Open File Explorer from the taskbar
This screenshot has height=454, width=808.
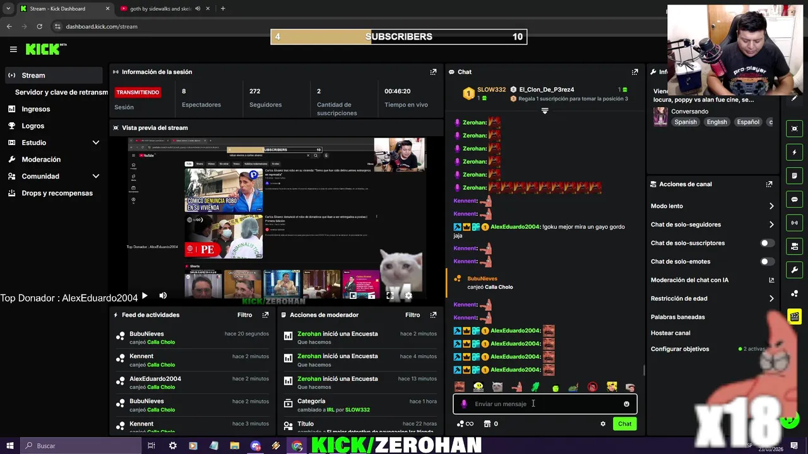tap(234, 446)
